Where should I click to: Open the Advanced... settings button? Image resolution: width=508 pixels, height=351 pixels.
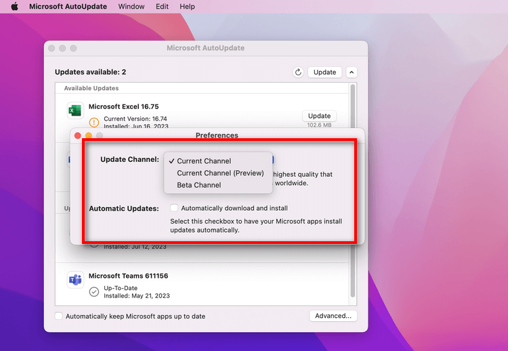point(333,316)
